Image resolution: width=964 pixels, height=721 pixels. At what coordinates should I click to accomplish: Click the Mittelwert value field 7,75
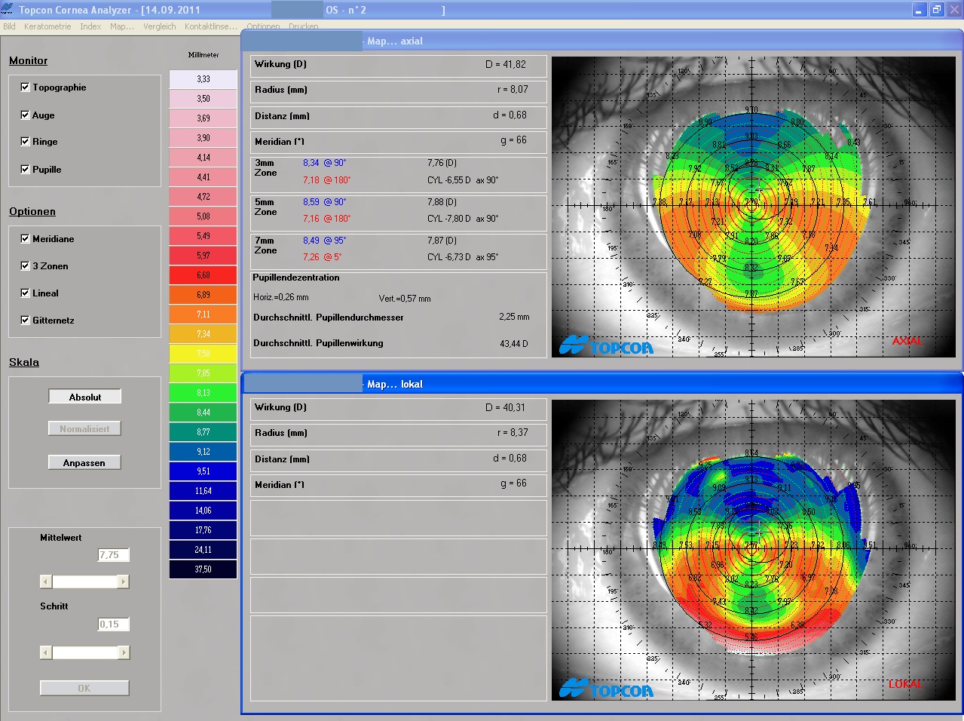tap(113, 555)
